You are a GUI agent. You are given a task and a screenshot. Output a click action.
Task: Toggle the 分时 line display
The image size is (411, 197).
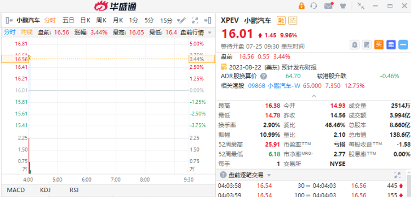(x=10, y=32)
